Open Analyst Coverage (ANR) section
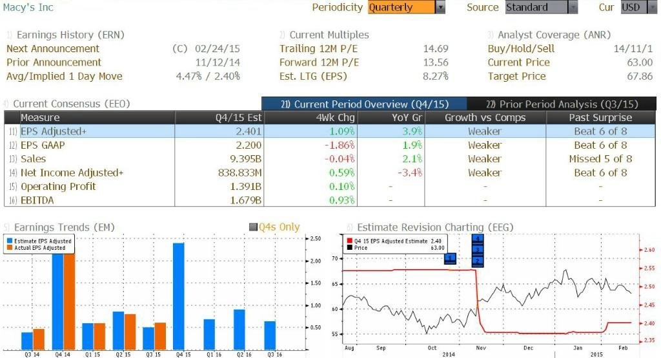This screenshot has height=358, width=661. (554, 35)
